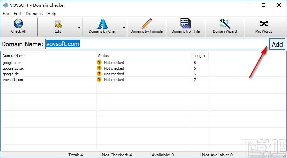Launch Domains from File tool
Screen dimensions: 287x158
[186, 27]
